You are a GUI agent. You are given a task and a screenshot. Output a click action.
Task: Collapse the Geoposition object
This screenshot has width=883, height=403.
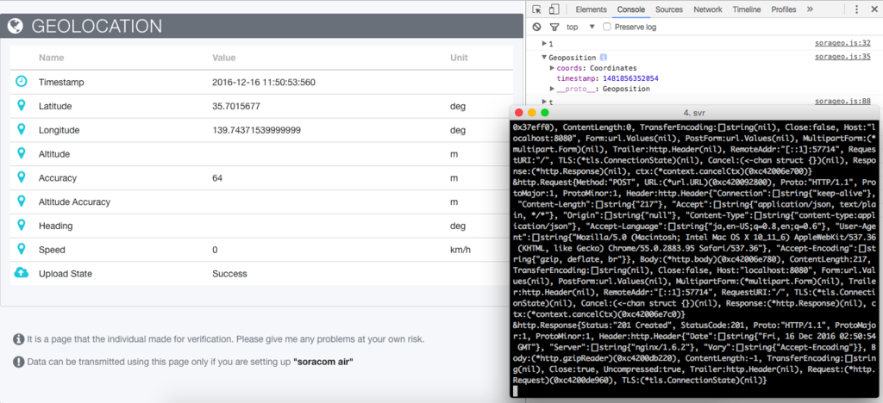tap(544, 58)
